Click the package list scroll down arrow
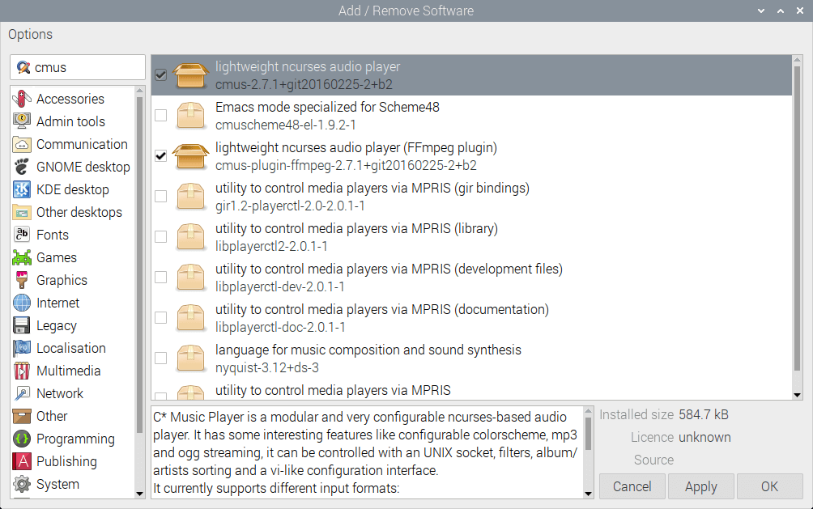The image size is (813, 509). (x=797, y=395)
